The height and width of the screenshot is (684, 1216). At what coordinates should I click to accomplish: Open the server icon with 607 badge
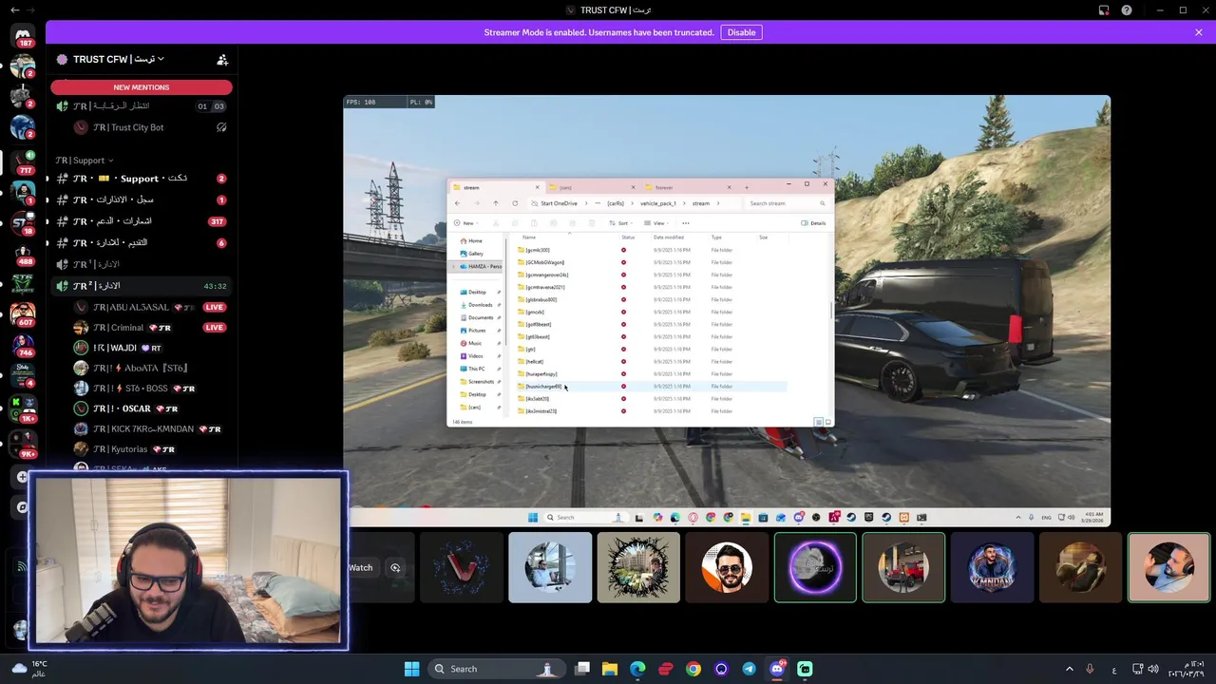[22, 313]
